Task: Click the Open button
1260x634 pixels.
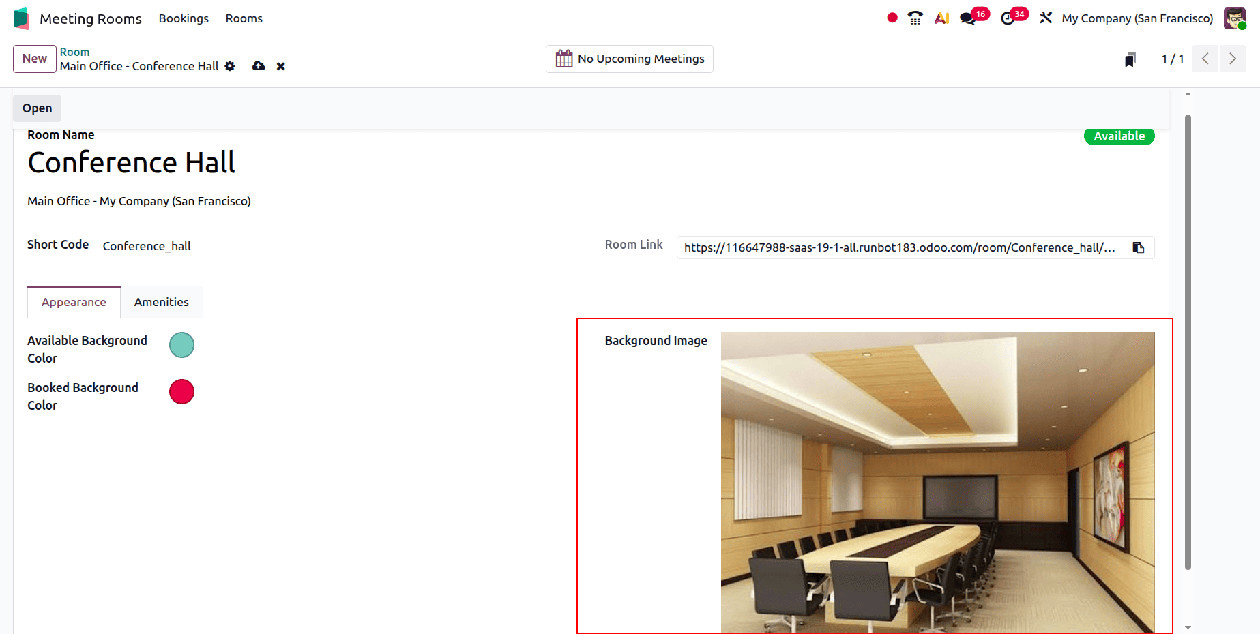Action: pos(37,108)
